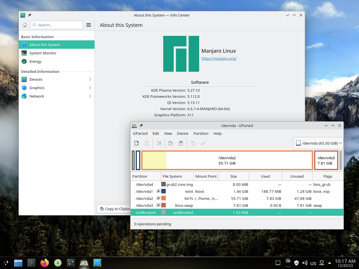The width and height of the screenshot is (359, 269).
Task: Click the keyboard layout indicator "us"
Action: click(313, 263)
